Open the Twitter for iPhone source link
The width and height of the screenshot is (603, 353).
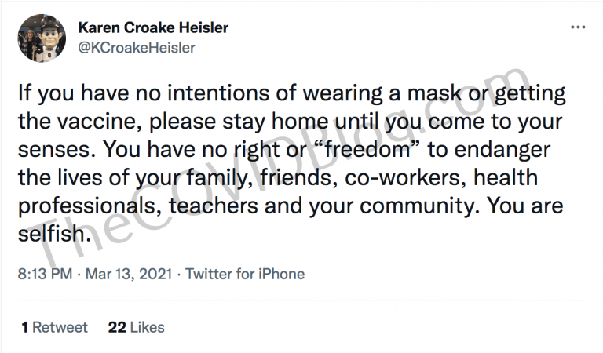click(245, 275)
